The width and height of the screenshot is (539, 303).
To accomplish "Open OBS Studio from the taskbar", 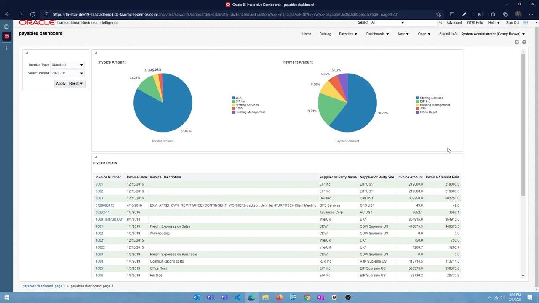I will 348,298.
